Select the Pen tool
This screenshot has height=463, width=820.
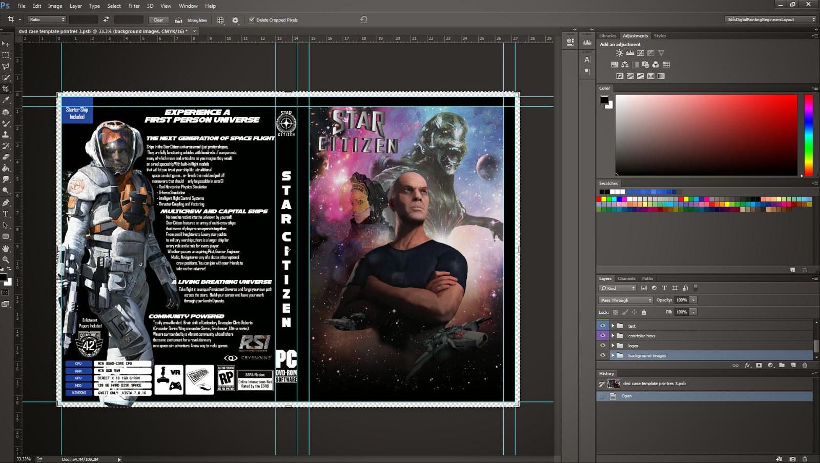6,203
